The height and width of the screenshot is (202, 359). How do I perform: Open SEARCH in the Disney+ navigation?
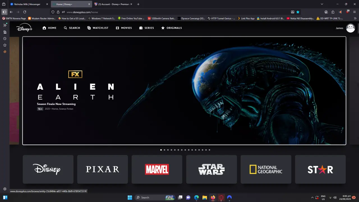(x=72, y=28)
